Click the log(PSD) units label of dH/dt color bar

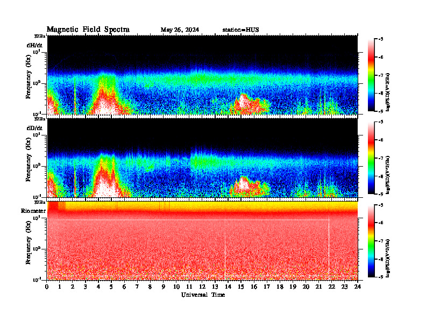tap(388, 92)
